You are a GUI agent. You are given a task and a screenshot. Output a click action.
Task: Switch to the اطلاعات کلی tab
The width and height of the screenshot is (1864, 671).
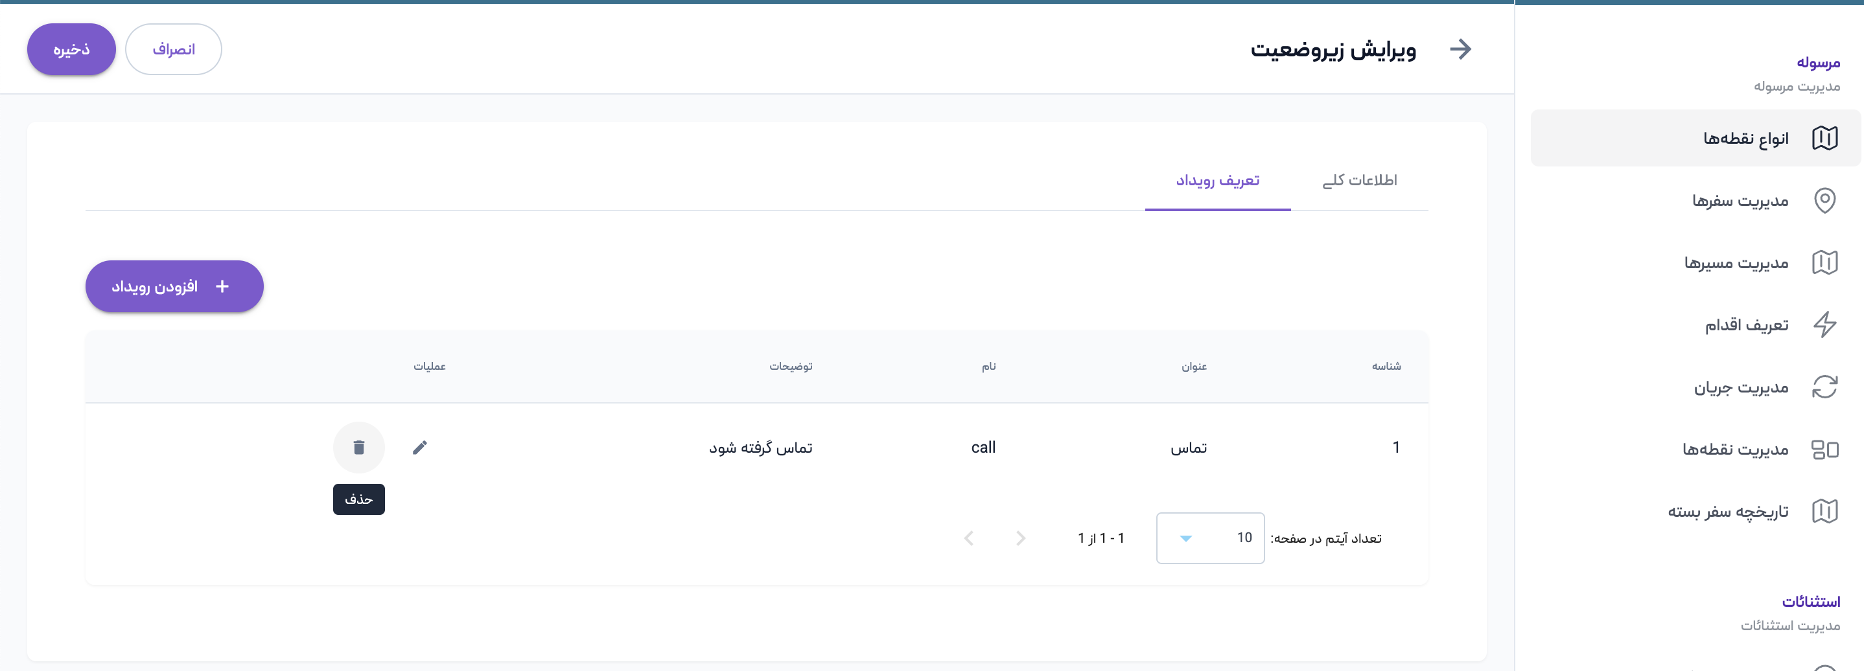[1359, 180]
